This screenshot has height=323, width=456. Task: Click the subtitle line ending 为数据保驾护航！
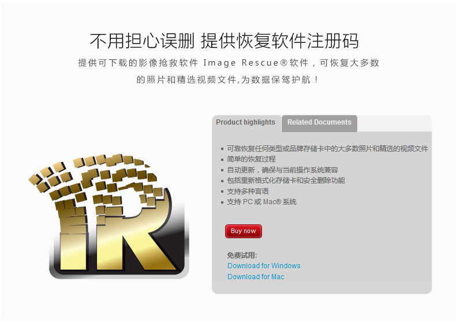point(228,80)
